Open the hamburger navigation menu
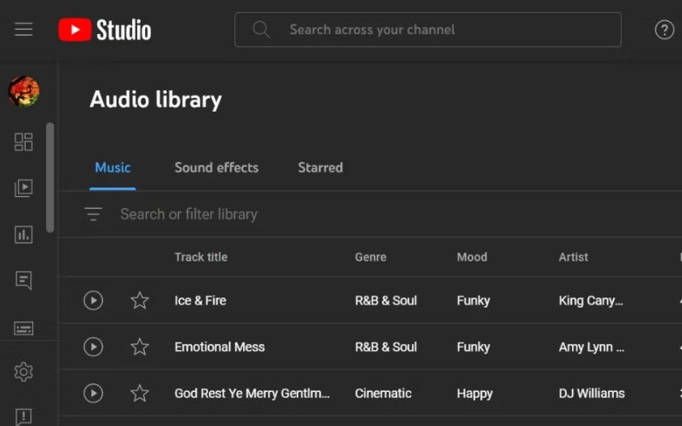682x426 pixels. (x=24, y=30)
